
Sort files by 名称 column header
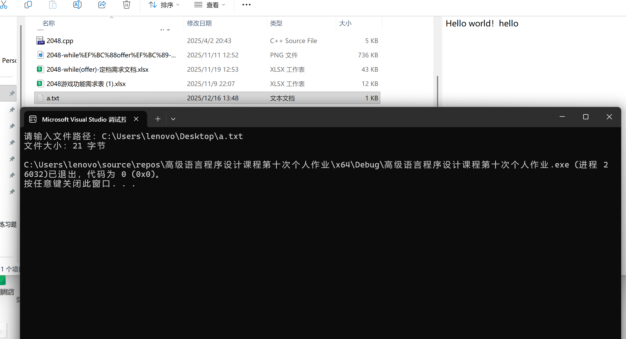tap(49, 23)
